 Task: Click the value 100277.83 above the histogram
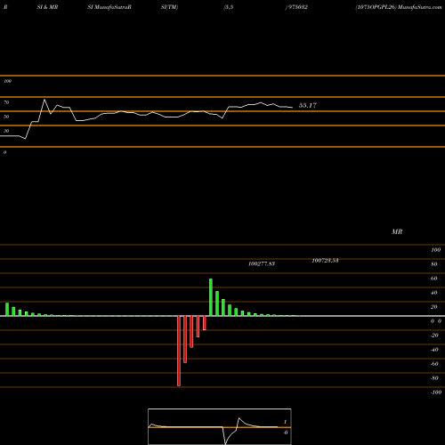(x=262, y=263)
